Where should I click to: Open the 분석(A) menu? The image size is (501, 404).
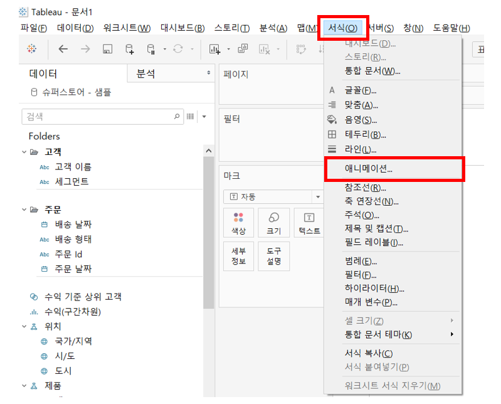click(273, 28)
